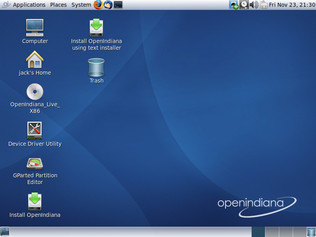Click the network status tray icon

coord(234,5)
